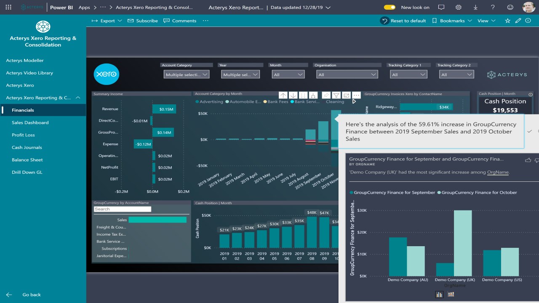
Task: Click the download arrow icon
Action: tap(475, 7)
